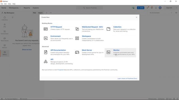The width and height of the screenshot is (179, 100).
Task: Open the Help menu
Action: point(14,4)
